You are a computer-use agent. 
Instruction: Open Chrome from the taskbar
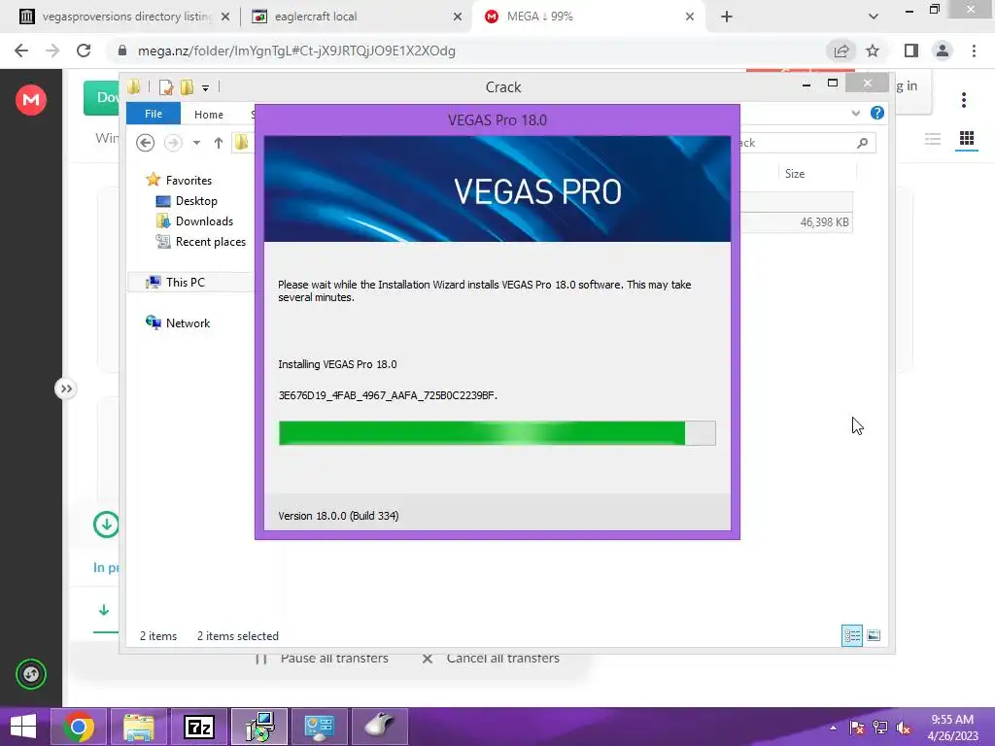click(x=79, y=727)
